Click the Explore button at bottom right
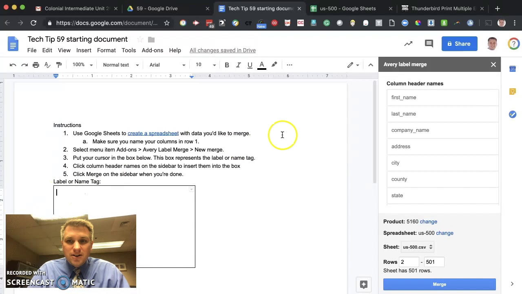 364,285
